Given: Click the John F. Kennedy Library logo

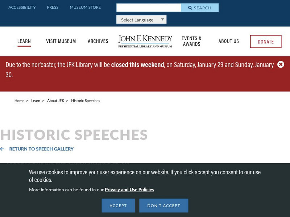Looking at the screenshot, I should (x=145, y=41).
